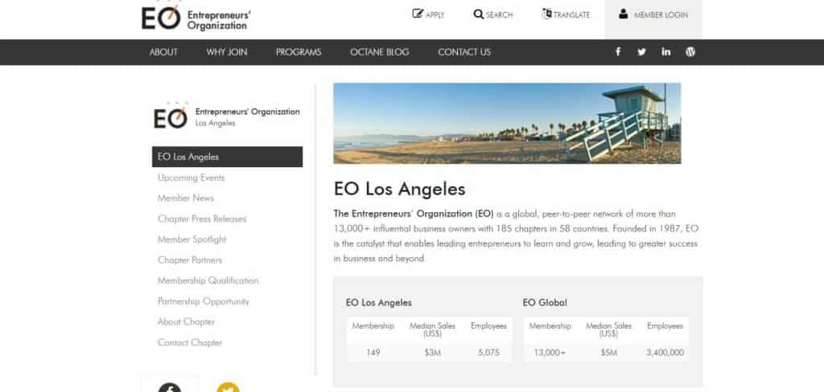This screenshot has width=824, height=392.
Task: Open the ABOUT menu
Action: coord(163,52)
